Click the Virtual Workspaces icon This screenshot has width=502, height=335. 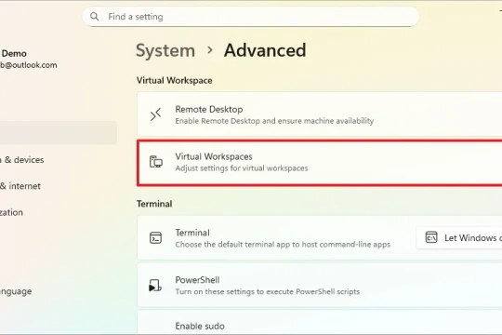156,162
